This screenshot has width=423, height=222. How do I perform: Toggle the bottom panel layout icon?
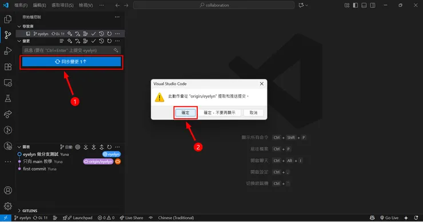point(364,5)
